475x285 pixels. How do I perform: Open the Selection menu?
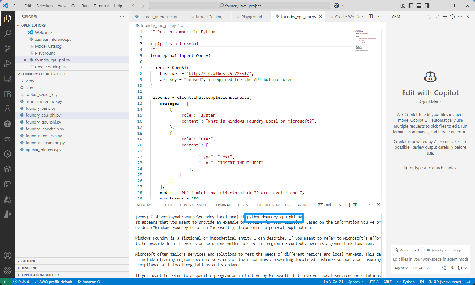[x=44, y=6]
